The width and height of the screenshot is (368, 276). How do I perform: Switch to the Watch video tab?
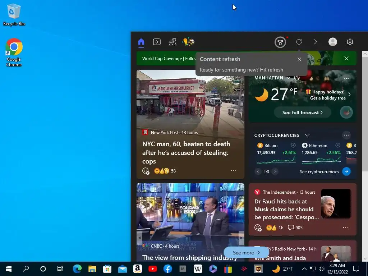pyautogui.click(x=157, y=42)
